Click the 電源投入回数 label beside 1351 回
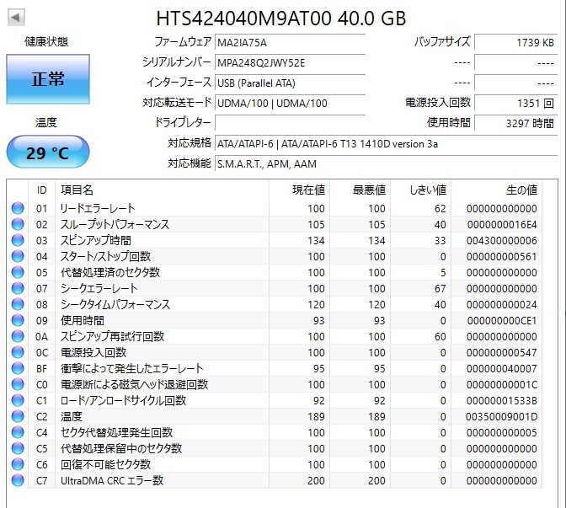The width and height of the screenshot is (566, 508). coord(438,103)
